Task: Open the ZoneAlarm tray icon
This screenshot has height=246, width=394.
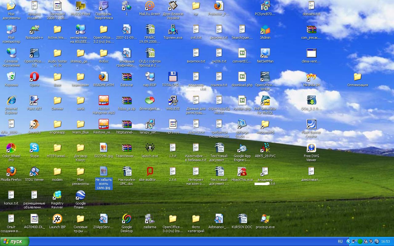Action: [x=365, y=241]
